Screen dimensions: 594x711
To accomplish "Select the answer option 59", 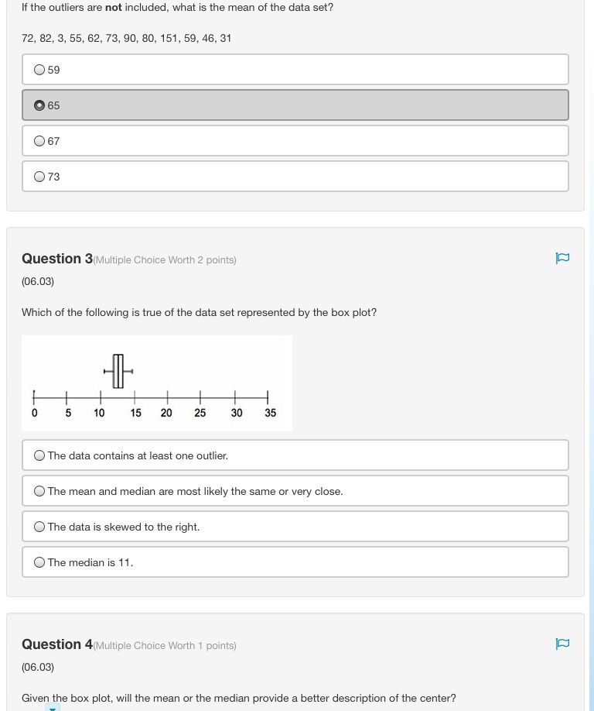I will coord(39,70).
